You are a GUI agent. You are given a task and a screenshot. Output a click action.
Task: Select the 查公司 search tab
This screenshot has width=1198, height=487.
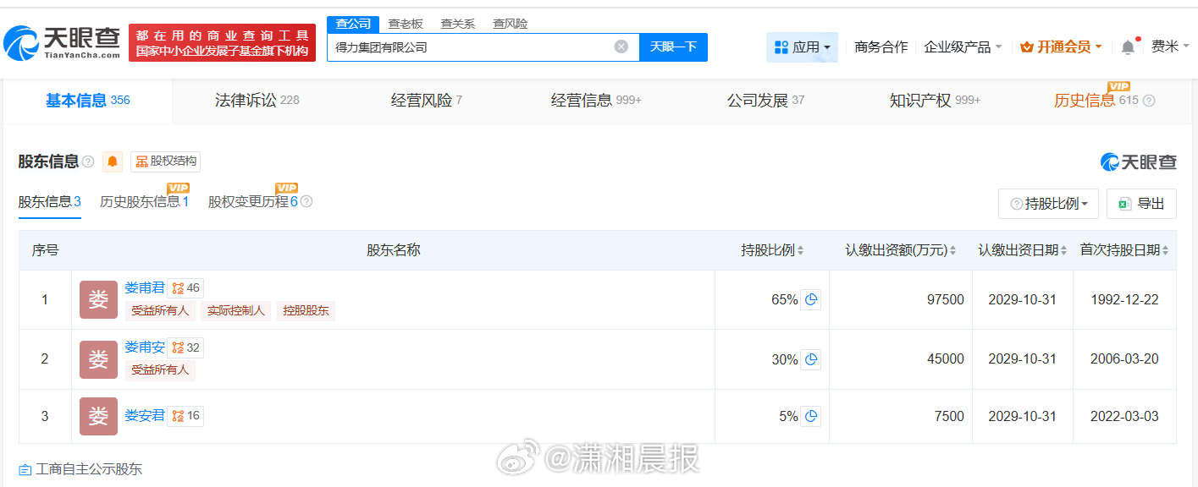point(352,24)
